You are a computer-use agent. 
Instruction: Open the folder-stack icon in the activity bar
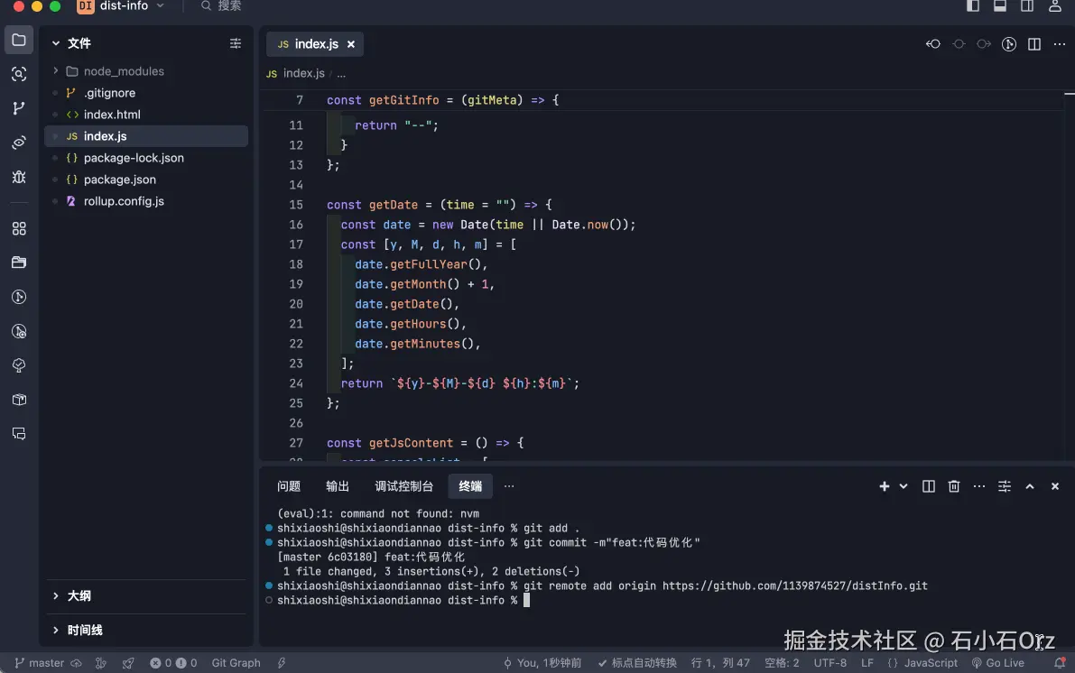[19, 263]
